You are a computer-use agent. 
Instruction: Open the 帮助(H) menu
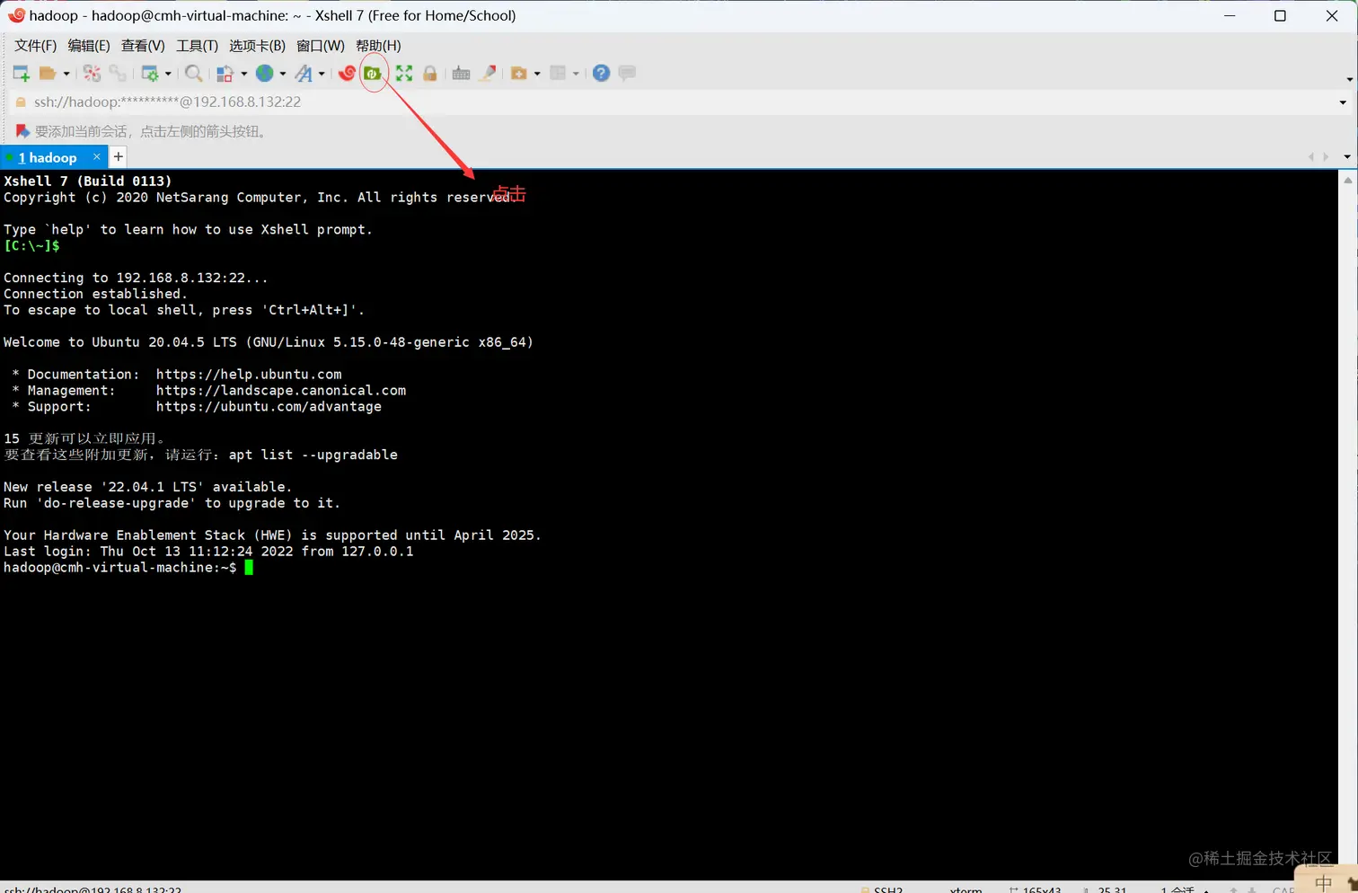378,46
